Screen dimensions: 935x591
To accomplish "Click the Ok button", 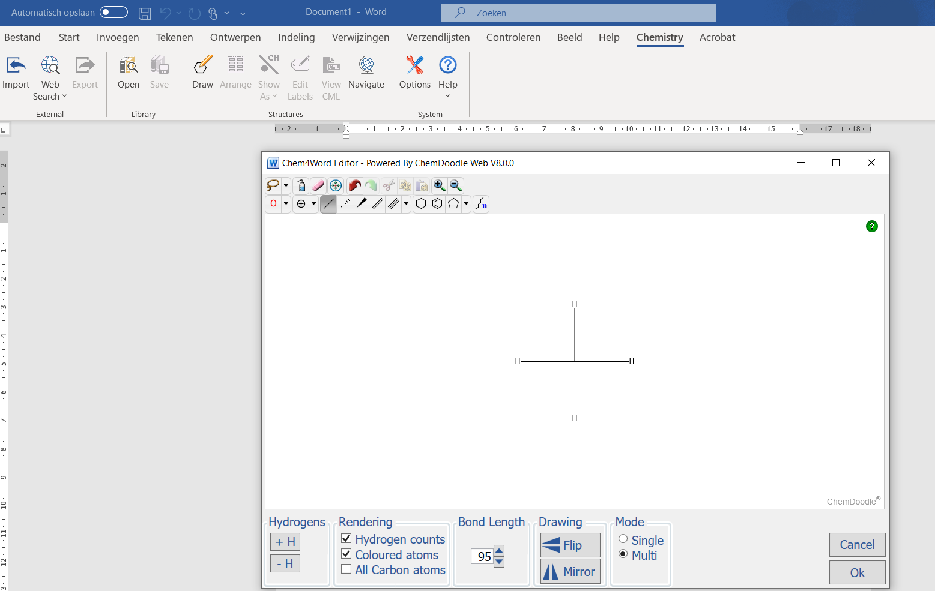I will click(857, 572).
